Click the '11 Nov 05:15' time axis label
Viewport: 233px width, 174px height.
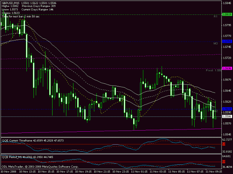pos(177,172)
